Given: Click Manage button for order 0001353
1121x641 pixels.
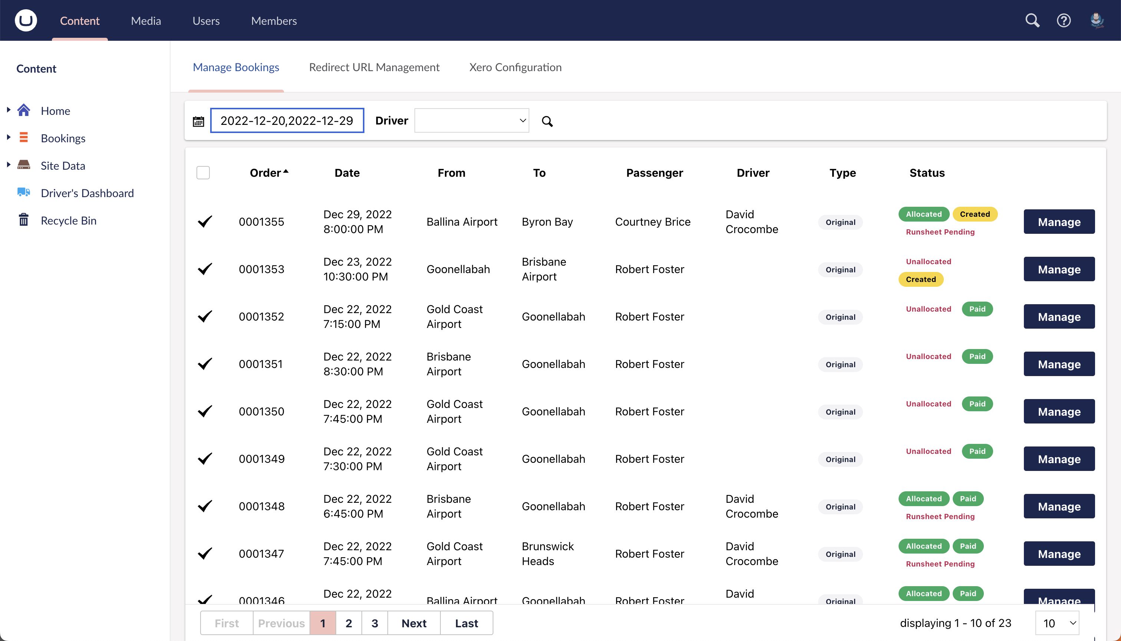Looking at the screenshot, I should 1058,269.
